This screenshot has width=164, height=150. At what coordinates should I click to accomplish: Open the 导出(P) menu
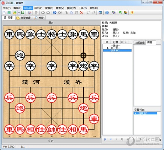38,8
